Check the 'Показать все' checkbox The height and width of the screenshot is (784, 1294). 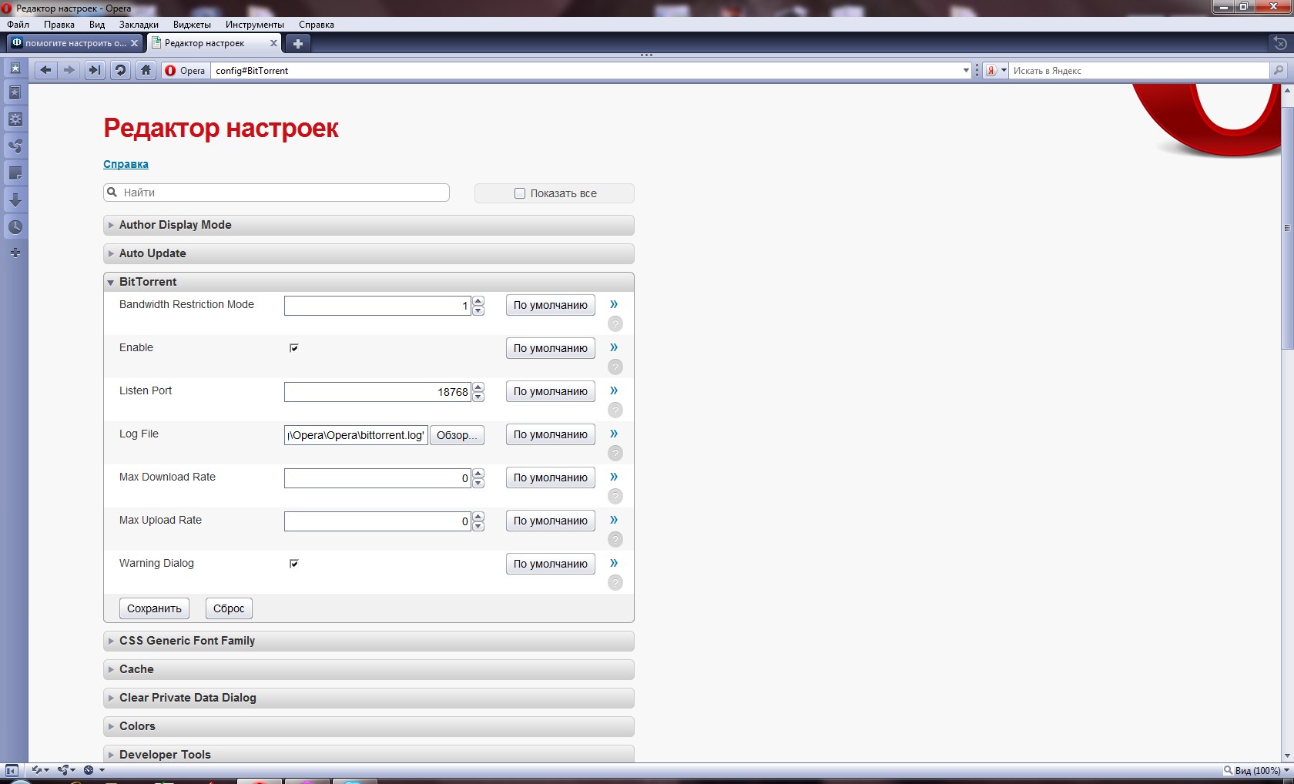pos(520,193)
